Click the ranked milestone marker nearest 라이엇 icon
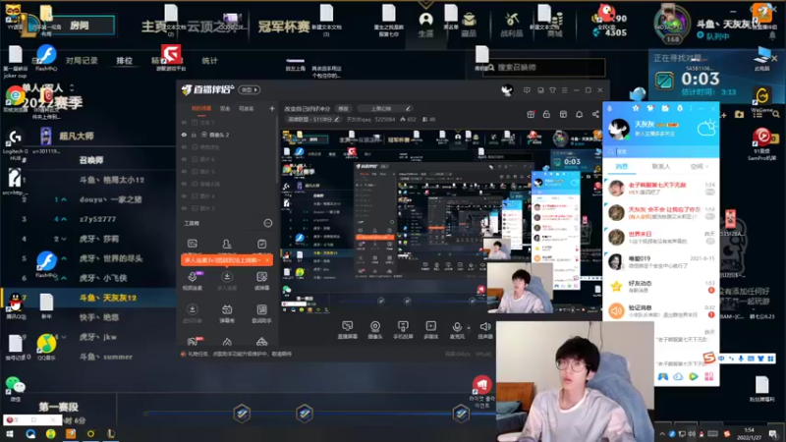Viewport: 786px width, 442px height. [461, 414]
